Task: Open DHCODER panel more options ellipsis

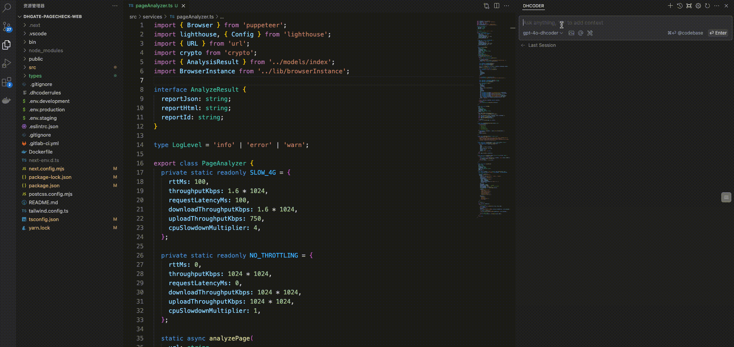Action: (717, 6)
